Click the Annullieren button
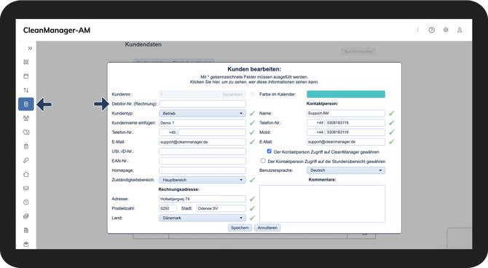 pyautogui.click(x=267, y=228)
